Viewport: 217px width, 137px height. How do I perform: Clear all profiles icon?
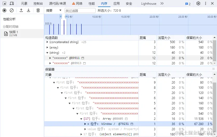click(x=12, y=10)
